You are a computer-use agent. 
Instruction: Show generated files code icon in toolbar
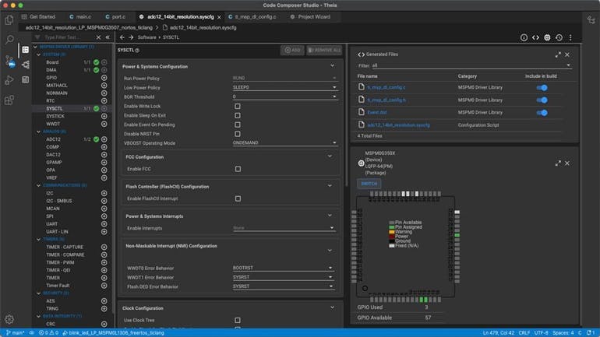[535, 37]
